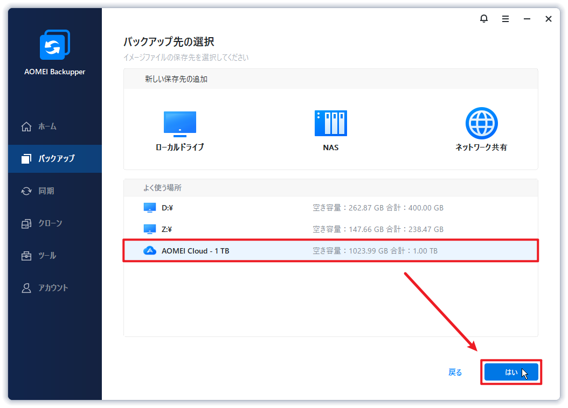
Task: Click the ネットワーク共有 label
Action: click(x=481, y=147)
